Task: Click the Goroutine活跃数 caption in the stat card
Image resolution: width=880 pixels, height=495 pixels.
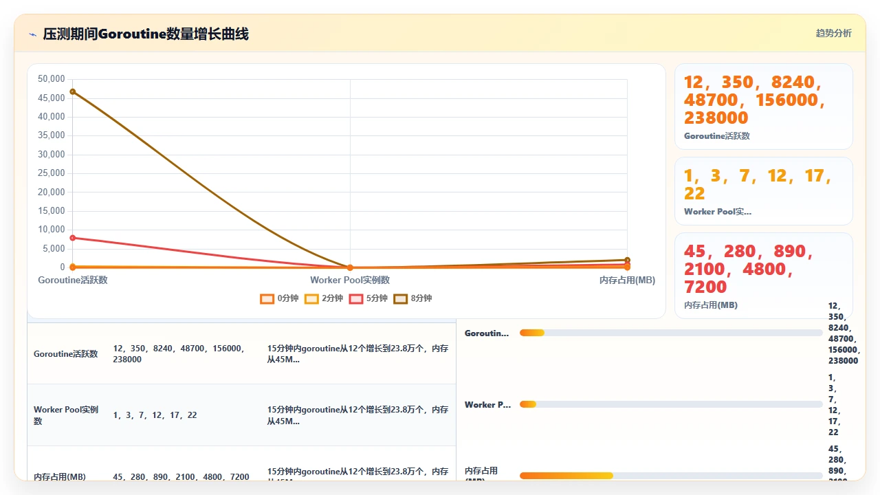Action: click(x=717, y=136)
